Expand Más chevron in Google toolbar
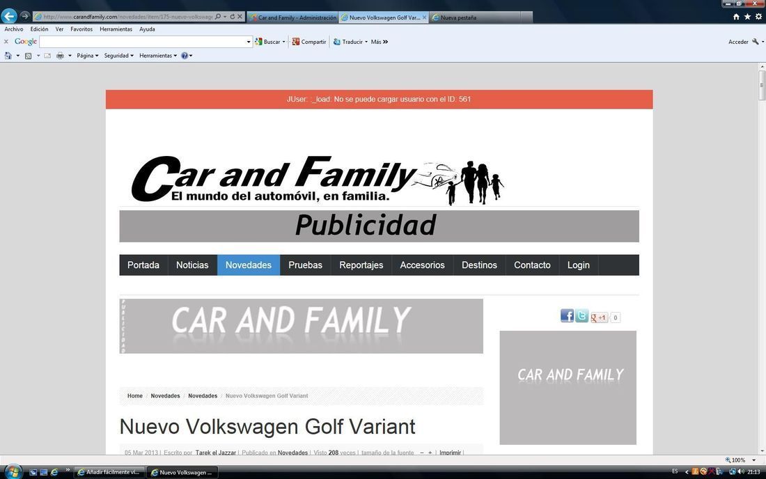This screenshot has width=766, height=479. [x=386, y=42]
